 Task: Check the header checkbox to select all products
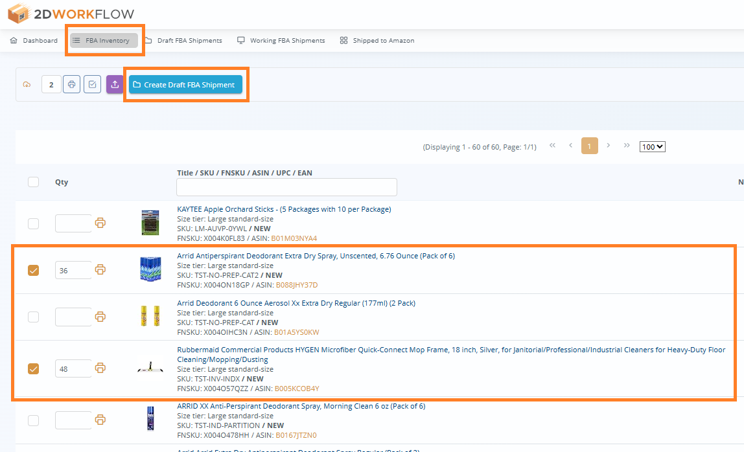coord(33,182)
